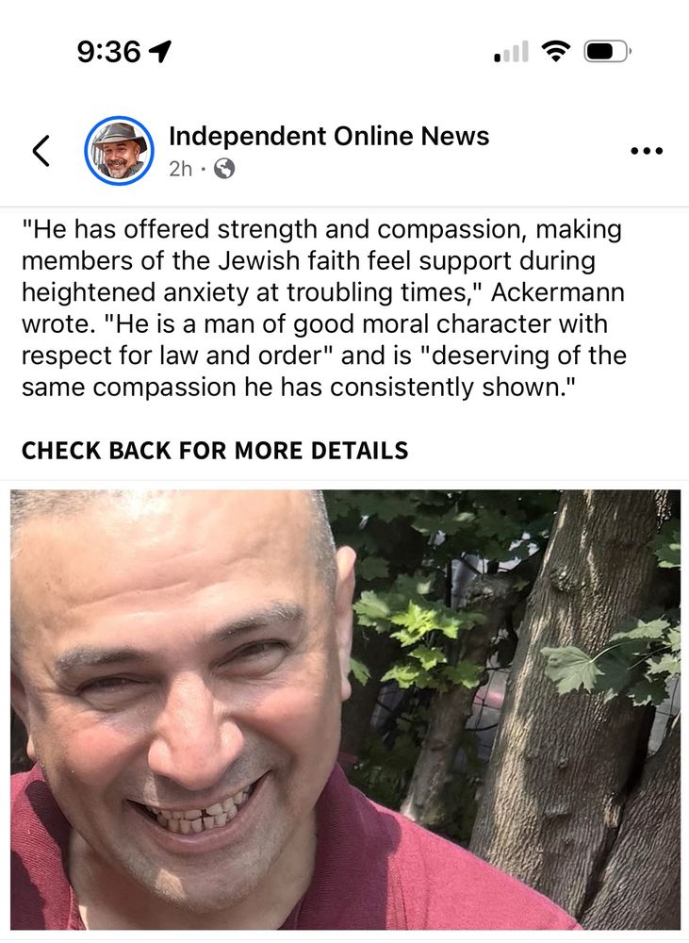The width and height of the screenshot is (689, 943).
Task: Go back using the left chevron
Action: pos(41,150)
